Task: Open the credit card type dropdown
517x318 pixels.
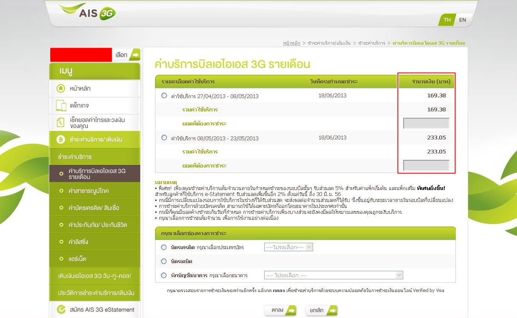Action: pyautogui.click(x=288, y=247)
